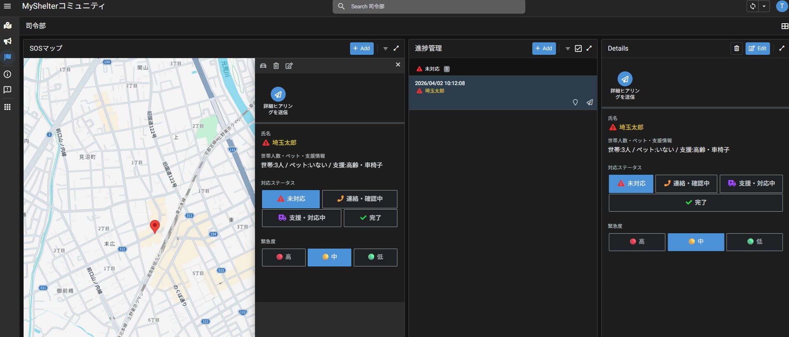This screenshot has width=789, height=337.
Task: Click Add button in 進捗管理 panel
Action: coord(544,49)
